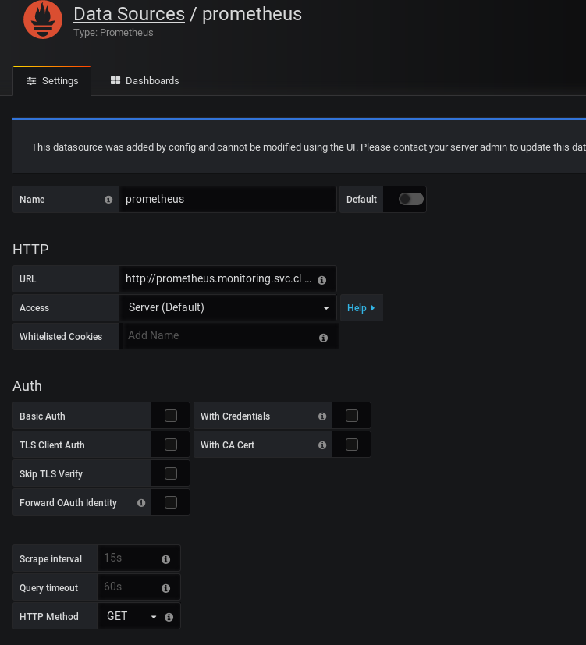Click the Scrape interval info icon
This screenshot has width=586, height=645.
click(x=166, y=559)
